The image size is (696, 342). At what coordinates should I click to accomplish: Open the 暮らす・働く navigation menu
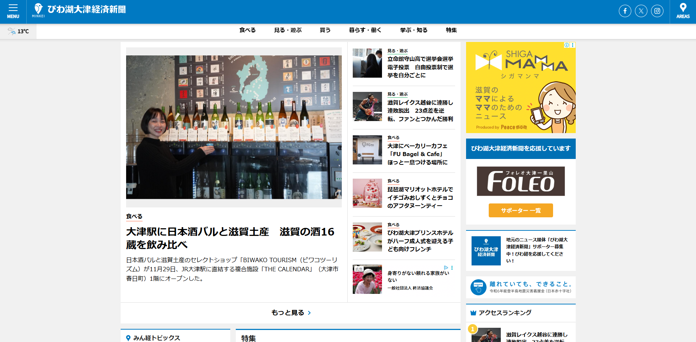365,30
